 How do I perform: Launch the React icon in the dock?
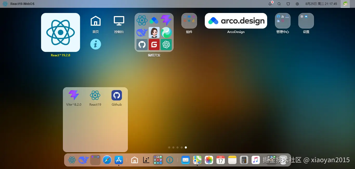coord(72,160)
